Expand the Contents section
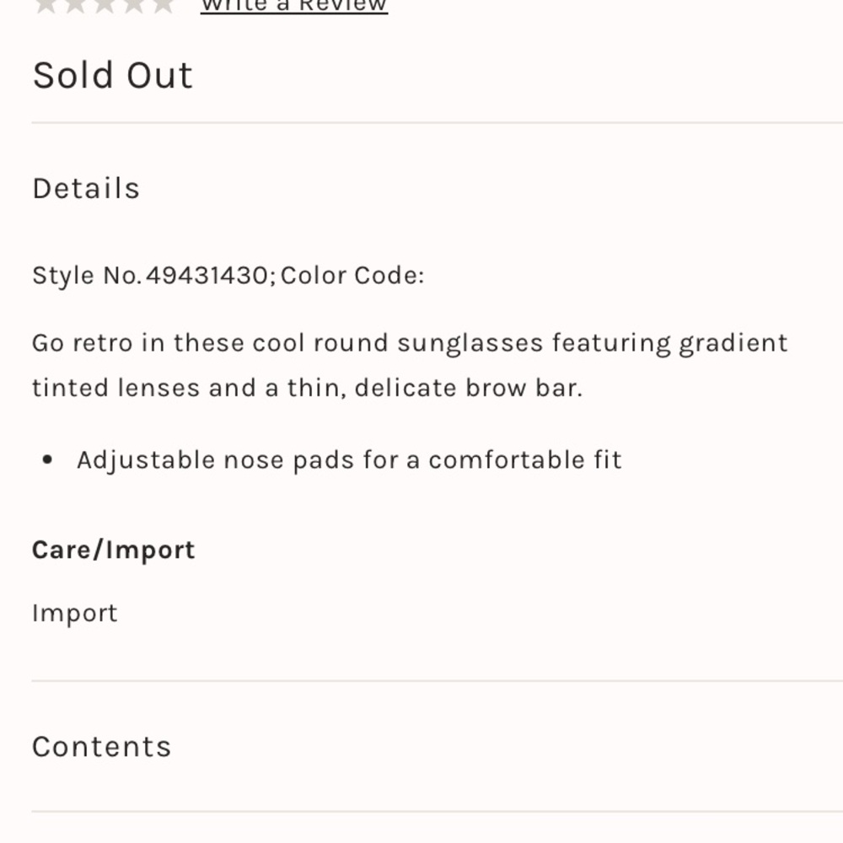843x843 pixels. click(x=102, y=747)
